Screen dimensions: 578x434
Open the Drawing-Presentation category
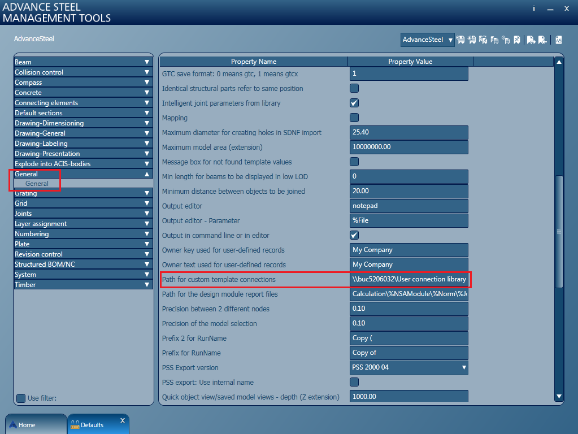83,153
